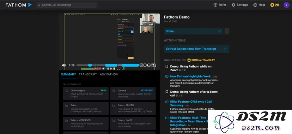Select the Chronological summary template
This screenshot has height=134, width=292.
[x=86, y=93]
